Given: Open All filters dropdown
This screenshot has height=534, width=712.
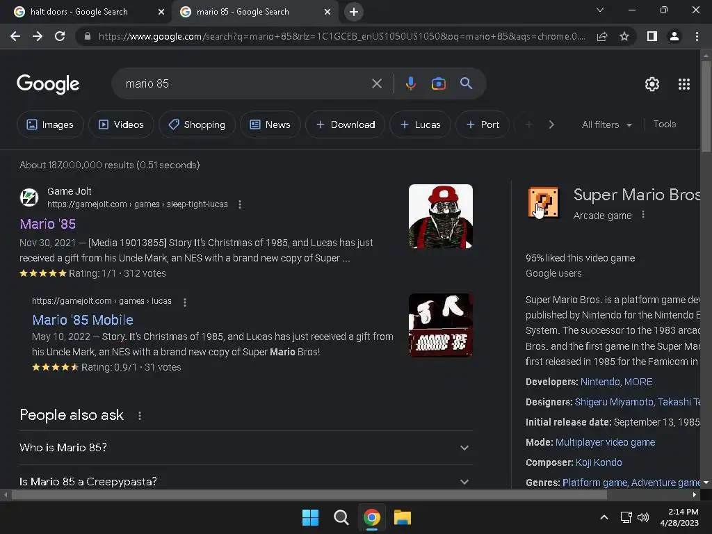Looking at the screenshot, I should pos(606,124).
